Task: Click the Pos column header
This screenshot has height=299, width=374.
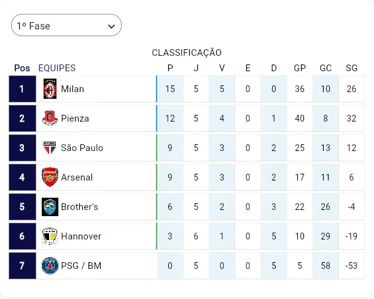Action: pyautogui.click(x=22, y=68)
